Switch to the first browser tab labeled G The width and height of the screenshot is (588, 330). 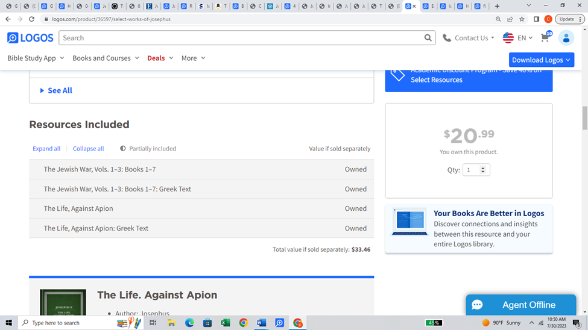coord(11,6)
